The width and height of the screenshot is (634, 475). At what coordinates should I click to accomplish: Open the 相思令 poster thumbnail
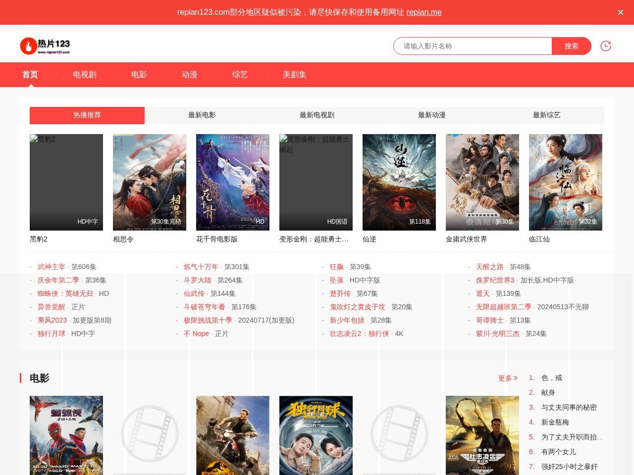click(x=150, y=182)
